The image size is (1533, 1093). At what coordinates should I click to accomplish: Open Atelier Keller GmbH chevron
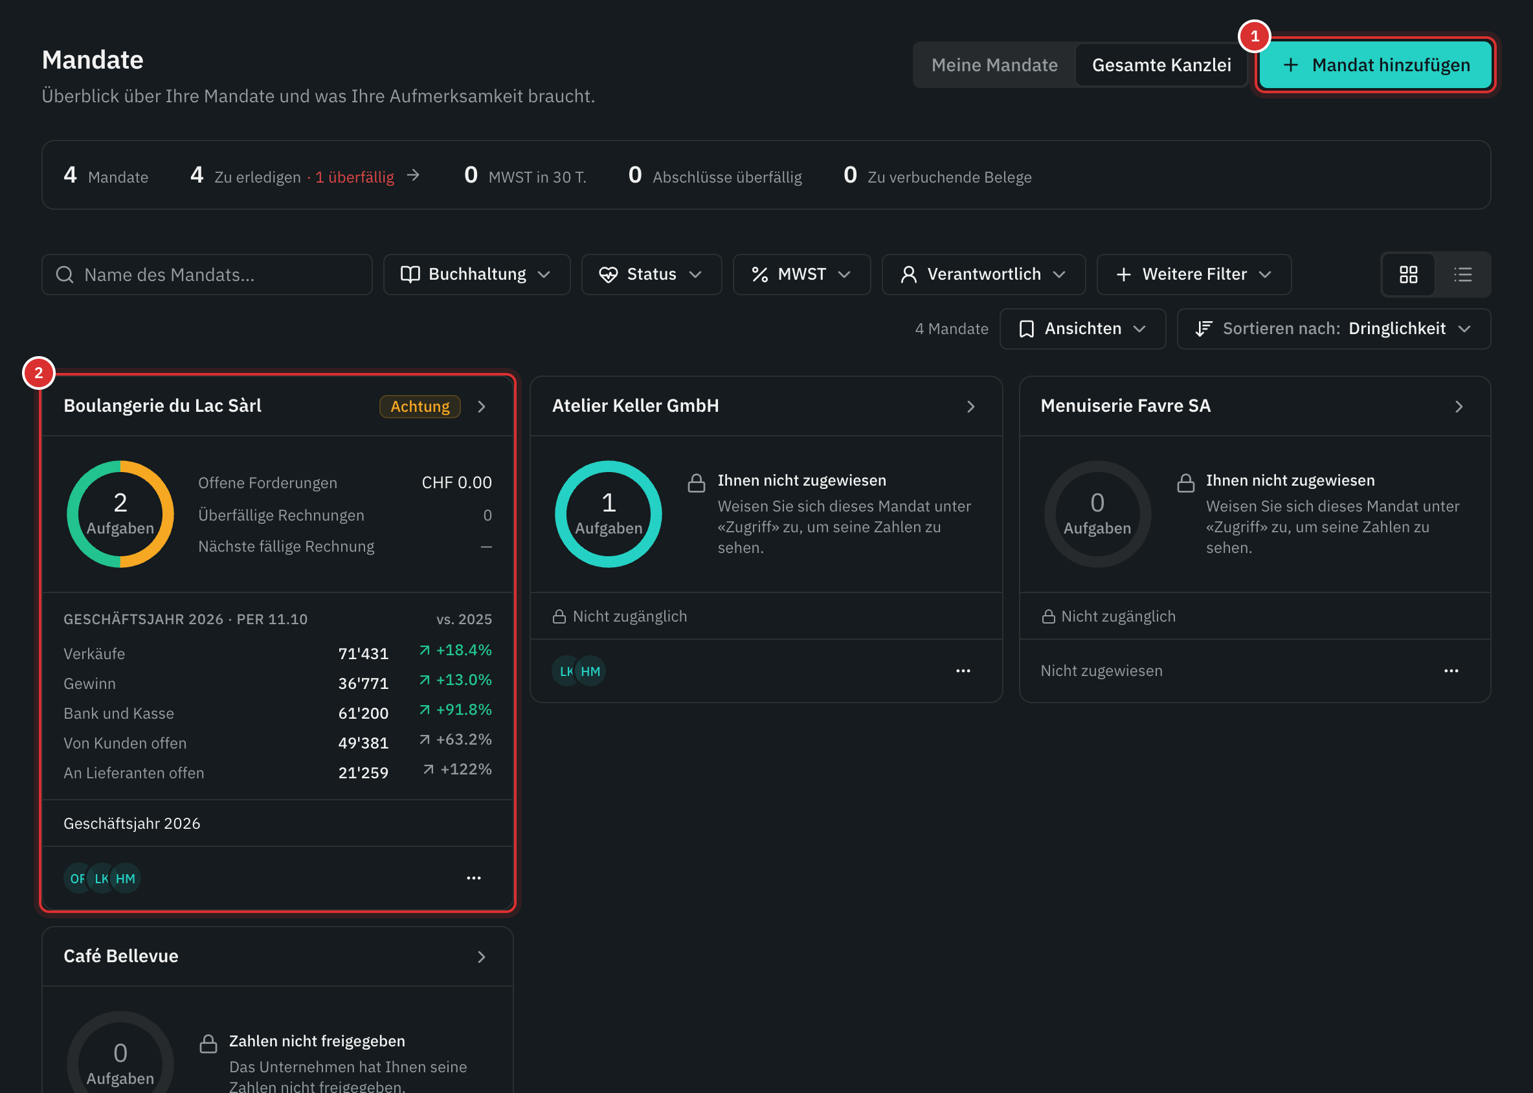pos(970,407)
